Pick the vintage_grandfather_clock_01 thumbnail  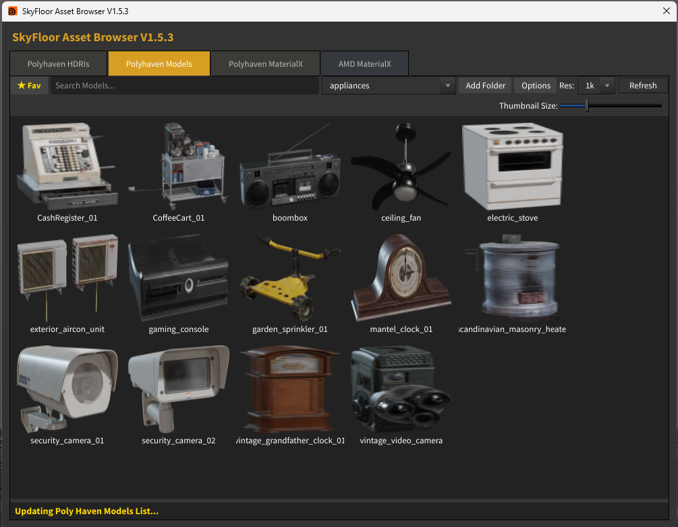(x=290, y=389)
